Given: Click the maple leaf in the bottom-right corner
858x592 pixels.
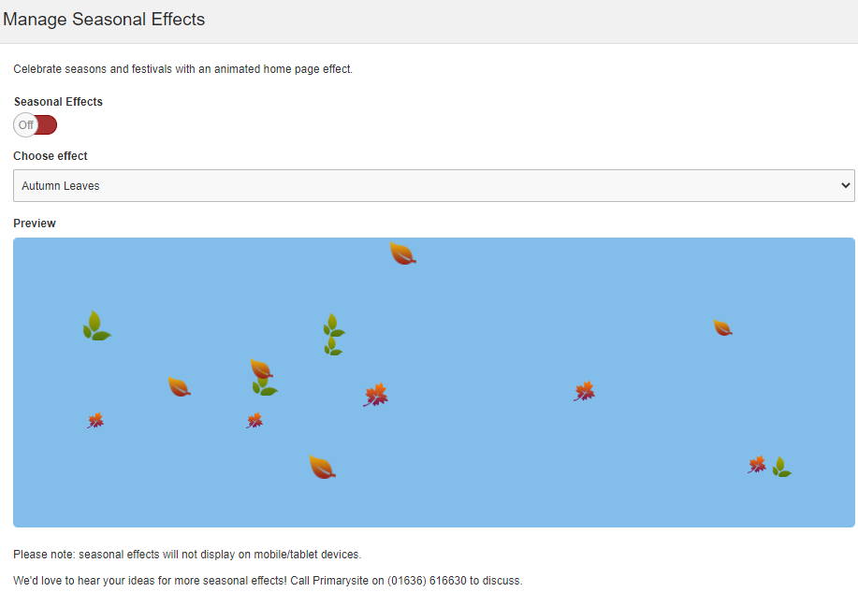Looking at the screenshot, I should [757, 465].
